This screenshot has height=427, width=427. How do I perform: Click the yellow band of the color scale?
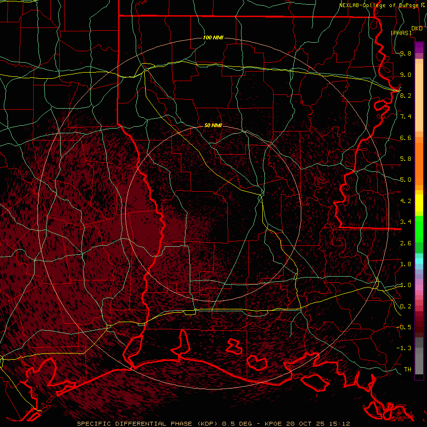coord(419,203)
